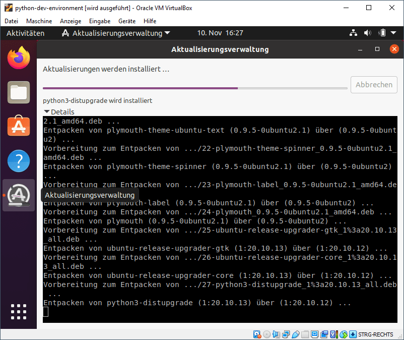Click the display status icon in VirtualBox

tap(315, 334)
